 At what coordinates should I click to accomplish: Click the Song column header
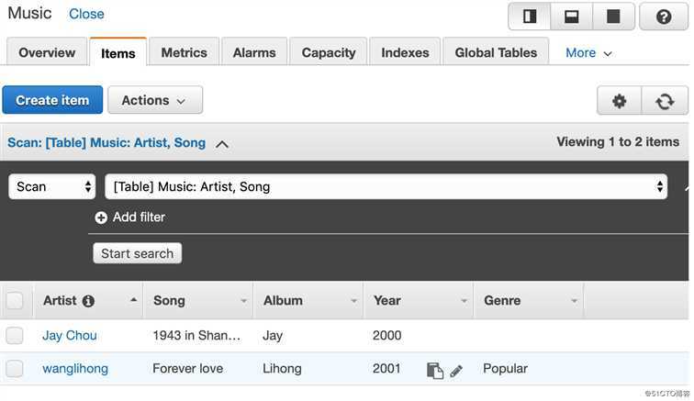pos(198,301)
